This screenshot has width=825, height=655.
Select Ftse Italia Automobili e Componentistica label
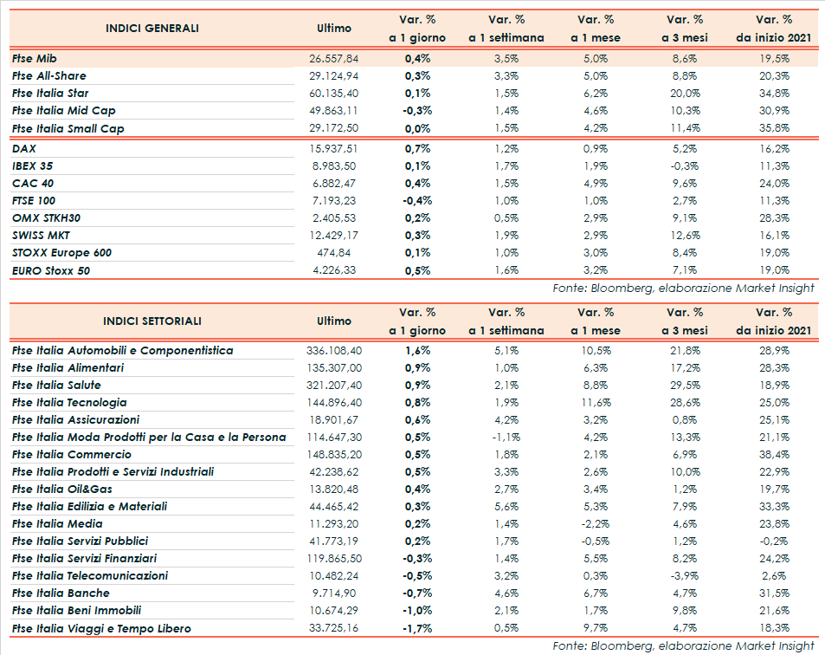point(122,350)
